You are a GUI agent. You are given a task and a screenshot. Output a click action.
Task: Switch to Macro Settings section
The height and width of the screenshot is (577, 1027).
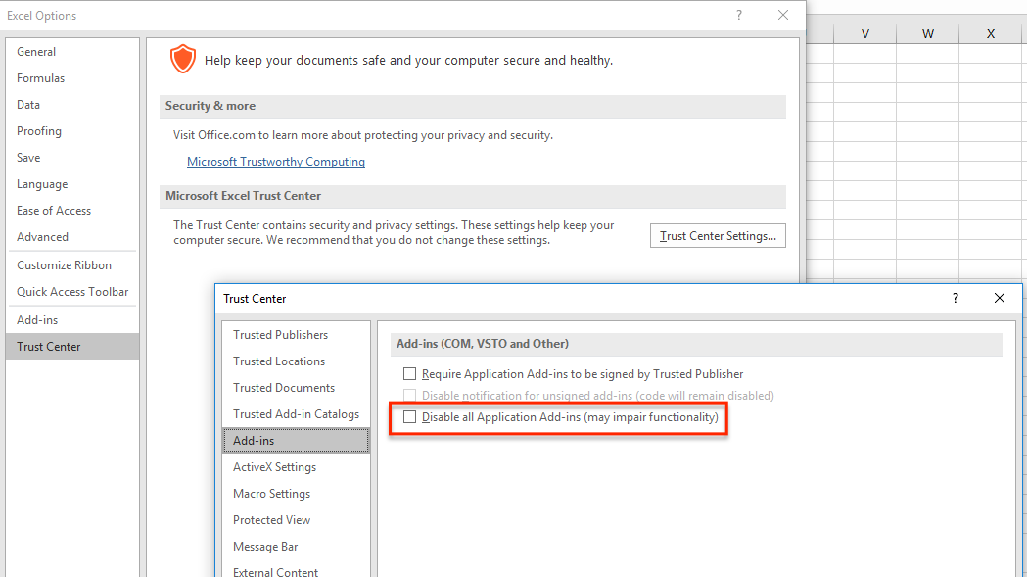point(272,494)
